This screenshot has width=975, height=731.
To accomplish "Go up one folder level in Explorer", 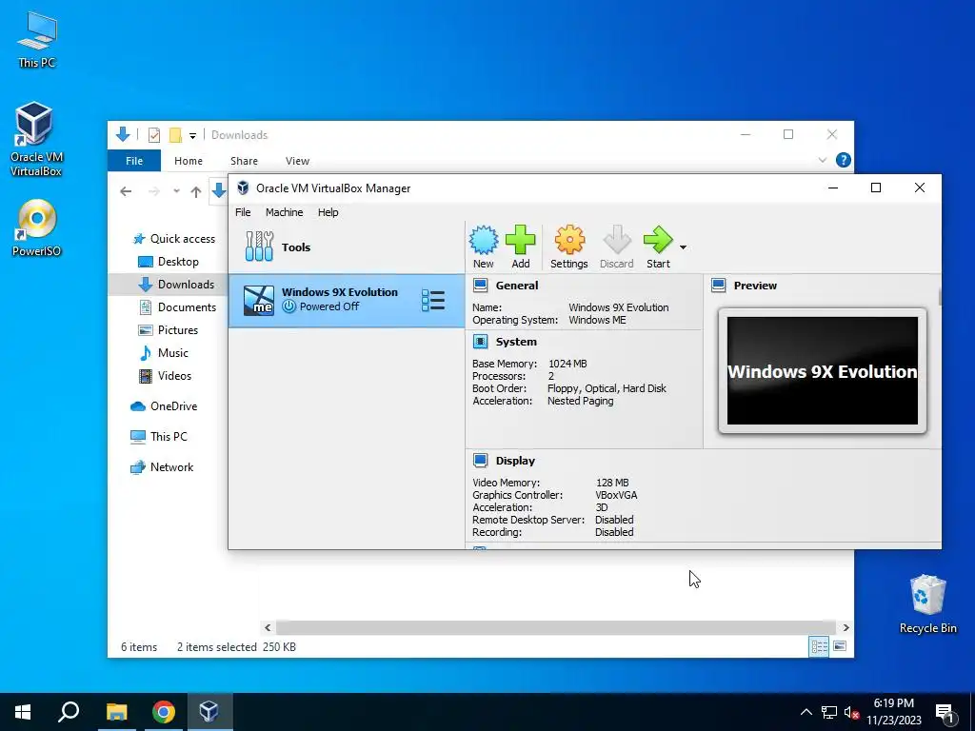I will pos(196,191).
